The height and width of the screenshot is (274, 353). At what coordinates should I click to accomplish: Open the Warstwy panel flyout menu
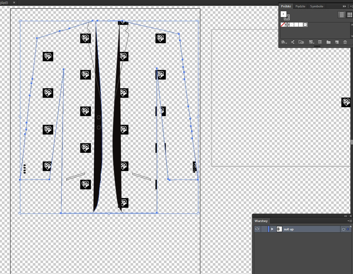coord(350,221)
